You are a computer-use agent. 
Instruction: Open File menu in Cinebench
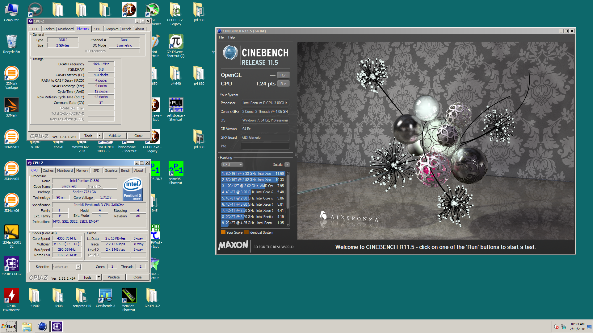pyautogui.click(x=221, y=37)
